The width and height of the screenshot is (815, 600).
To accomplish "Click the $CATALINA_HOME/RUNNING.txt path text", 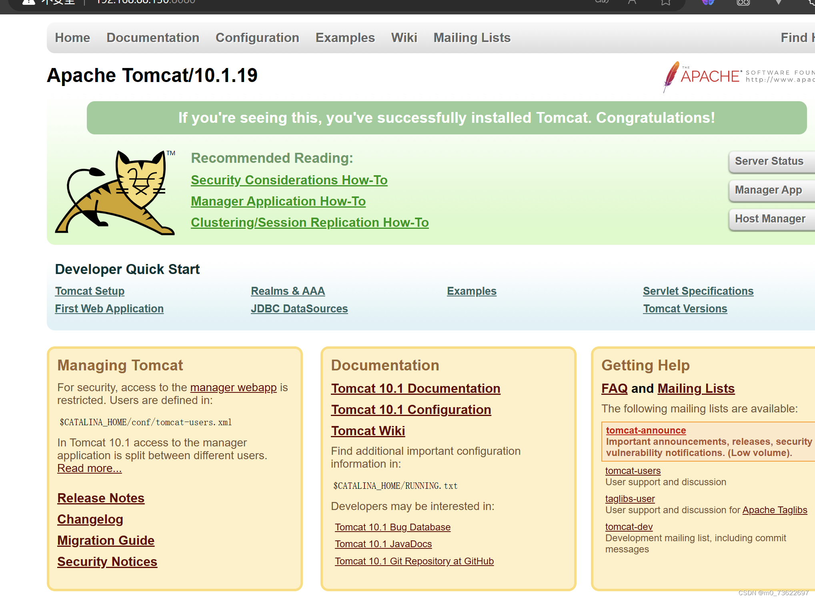I will (x=395, y=486).
